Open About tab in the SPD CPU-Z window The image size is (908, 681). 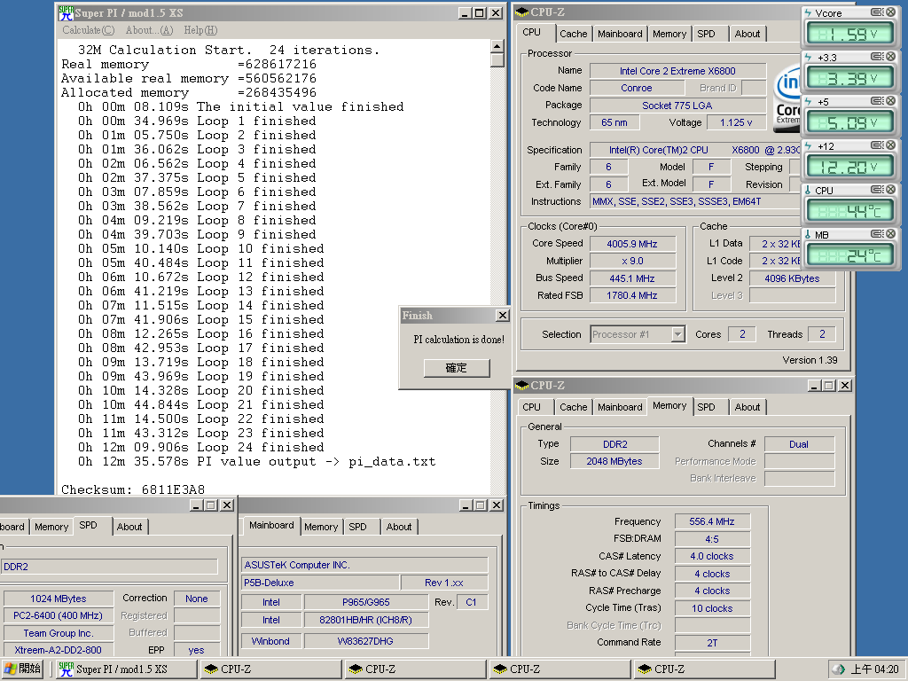click(129, 527)
